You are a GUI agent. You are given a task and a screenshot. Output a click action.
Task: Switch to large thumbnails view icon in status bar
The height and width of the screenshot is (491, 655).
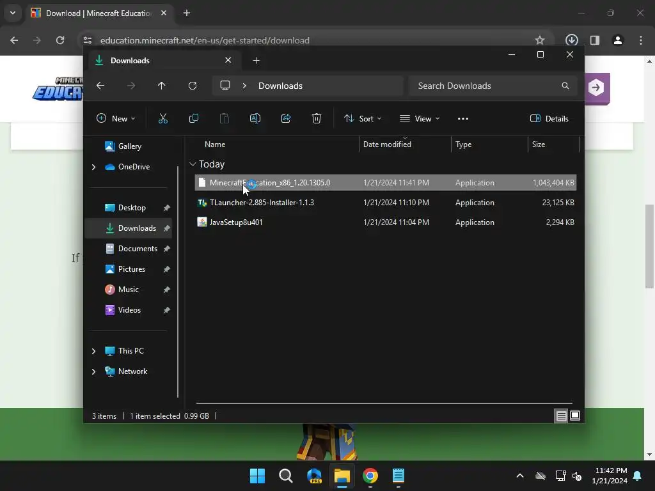point(575,416)
